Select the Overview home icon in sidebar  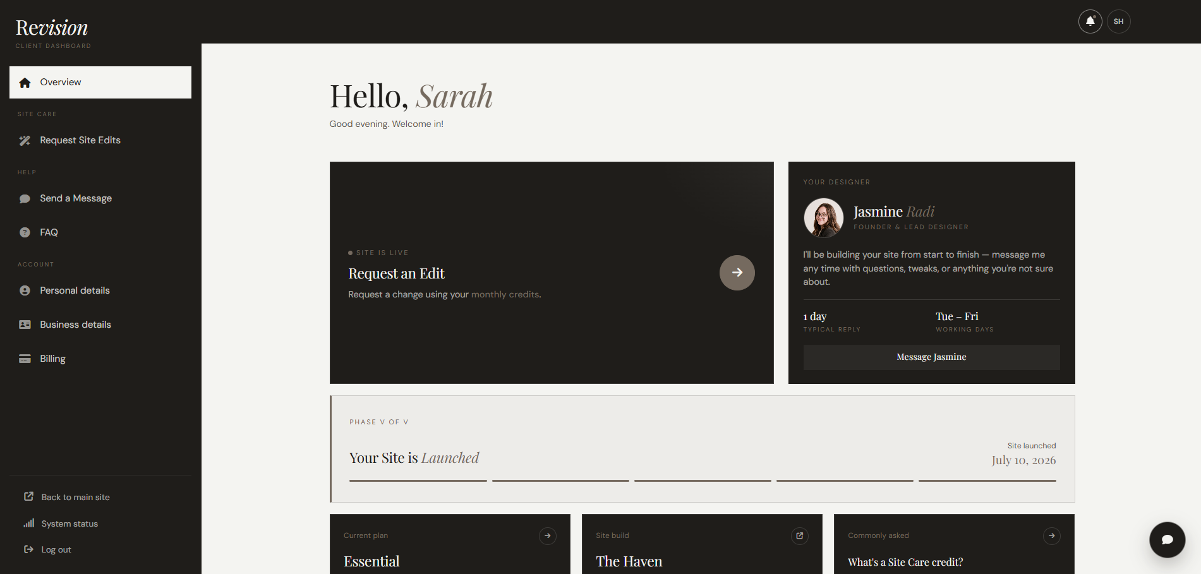click(x=25, y=83)
